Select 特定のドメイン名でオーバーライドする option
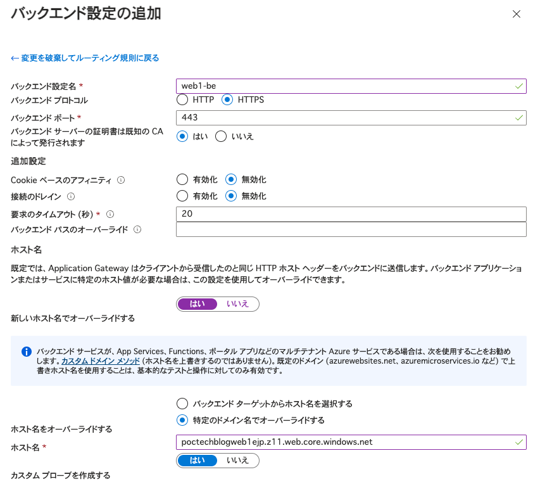 click(x=182, y=420)
